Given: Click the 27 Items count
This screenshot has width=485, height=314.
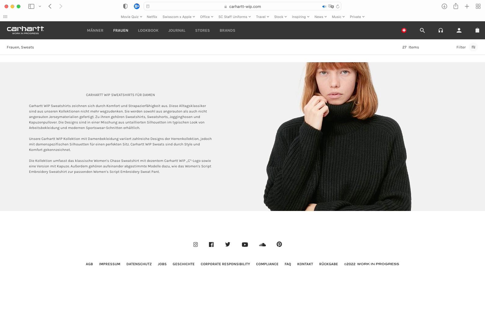Looking at the screenshot, I should (x=411, y=47).
